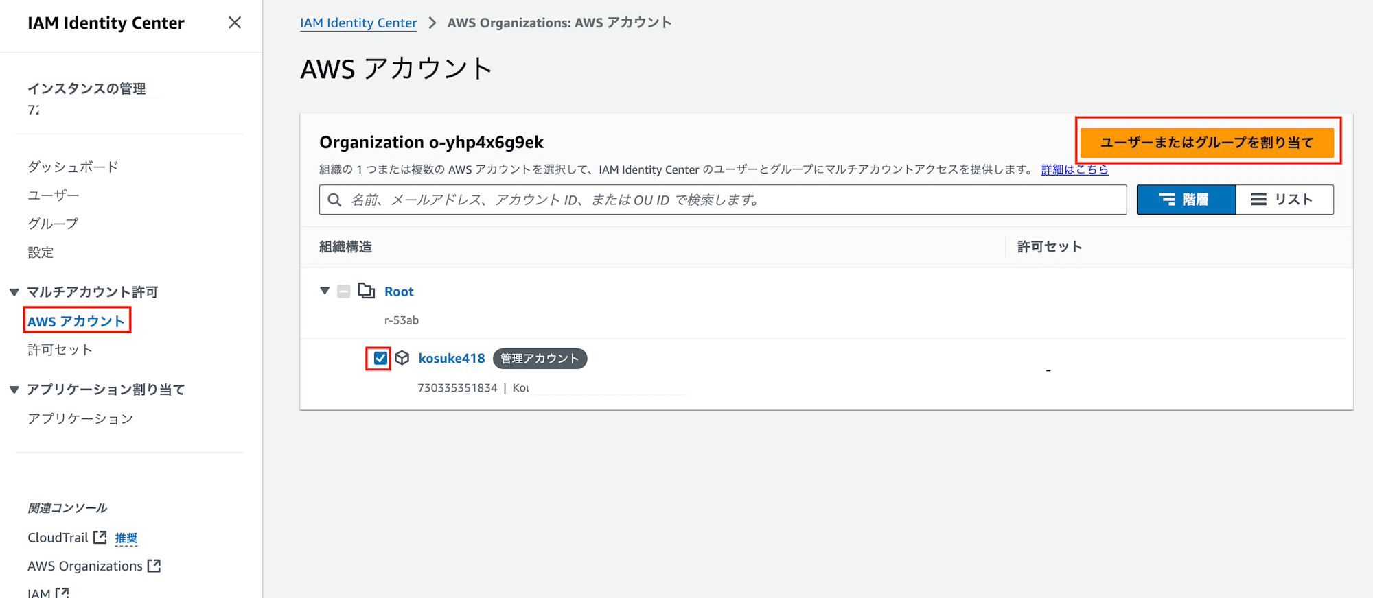Open 設定 in sidebar
Viewport: 1373px width, 598px height.
[x=41, y=252]
